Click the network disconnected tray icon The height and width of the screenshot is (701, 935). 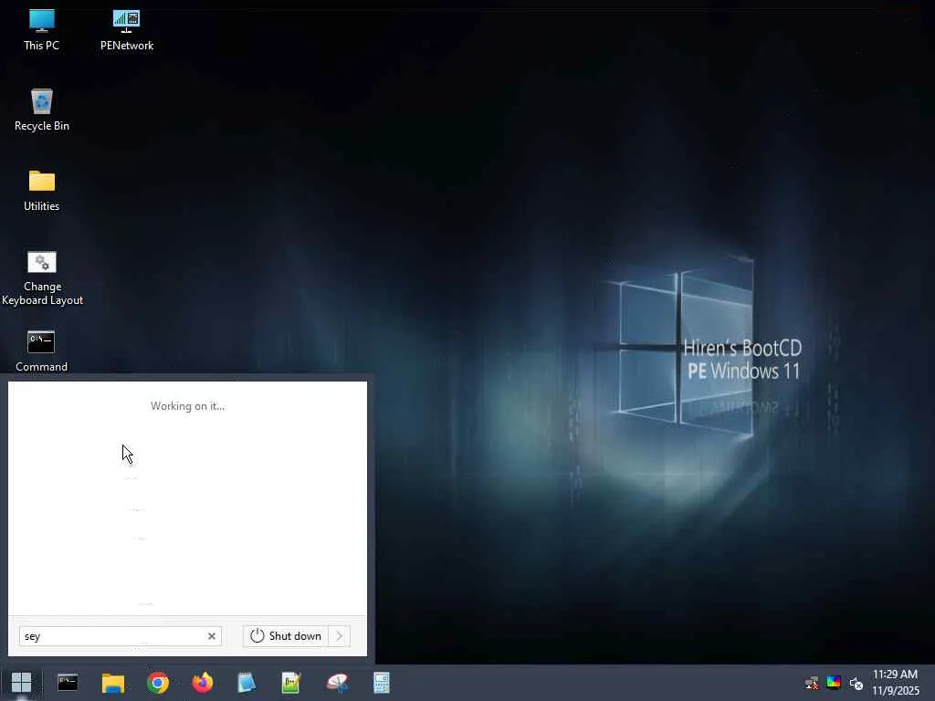812,683
